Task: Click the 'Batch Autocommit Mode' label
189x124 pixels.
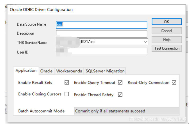Action: point(41,111)
